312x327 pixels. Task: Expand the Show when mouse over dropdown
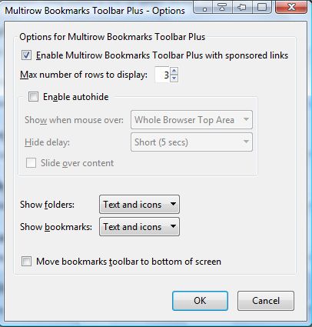[191, 120]
